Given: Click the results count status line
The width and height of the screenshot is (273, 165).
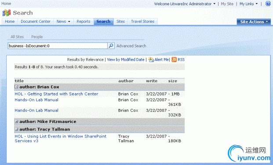Looking at the screenshot, I should pos(57,67).
